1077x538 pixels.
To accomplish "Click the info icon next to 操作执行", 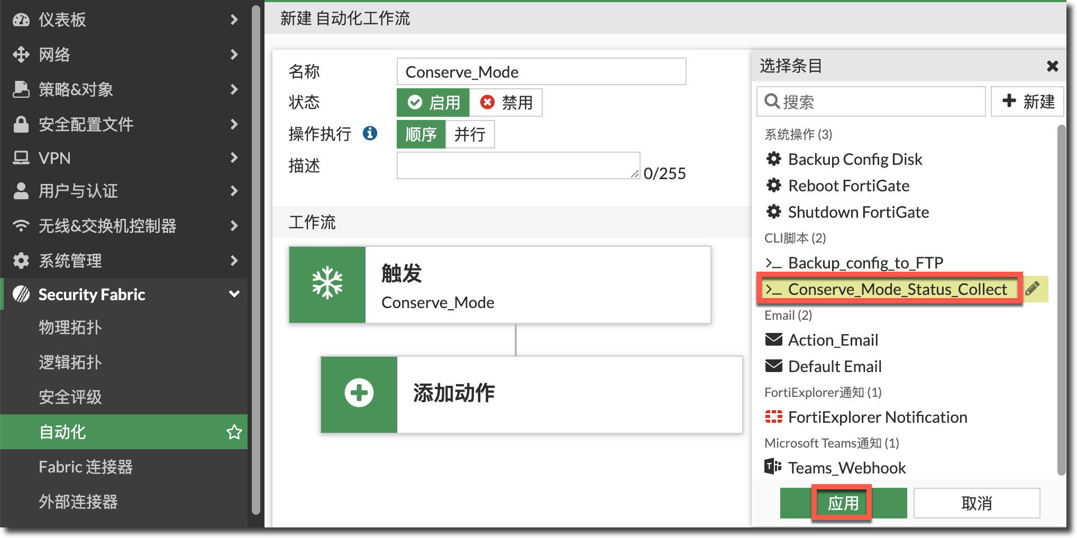I will point(370,133).
